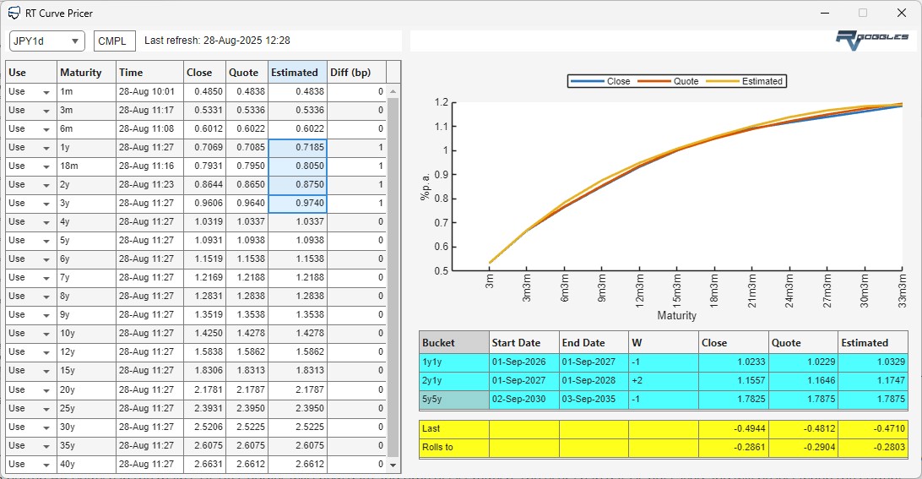Expand the Use dropdown for 1m row
Viewport: 922px width, 479px height.
46,92
